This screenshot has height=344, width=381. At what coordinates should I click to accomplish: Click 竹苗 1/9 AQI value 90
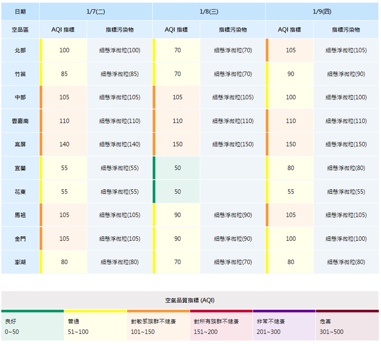click(291, 74)
